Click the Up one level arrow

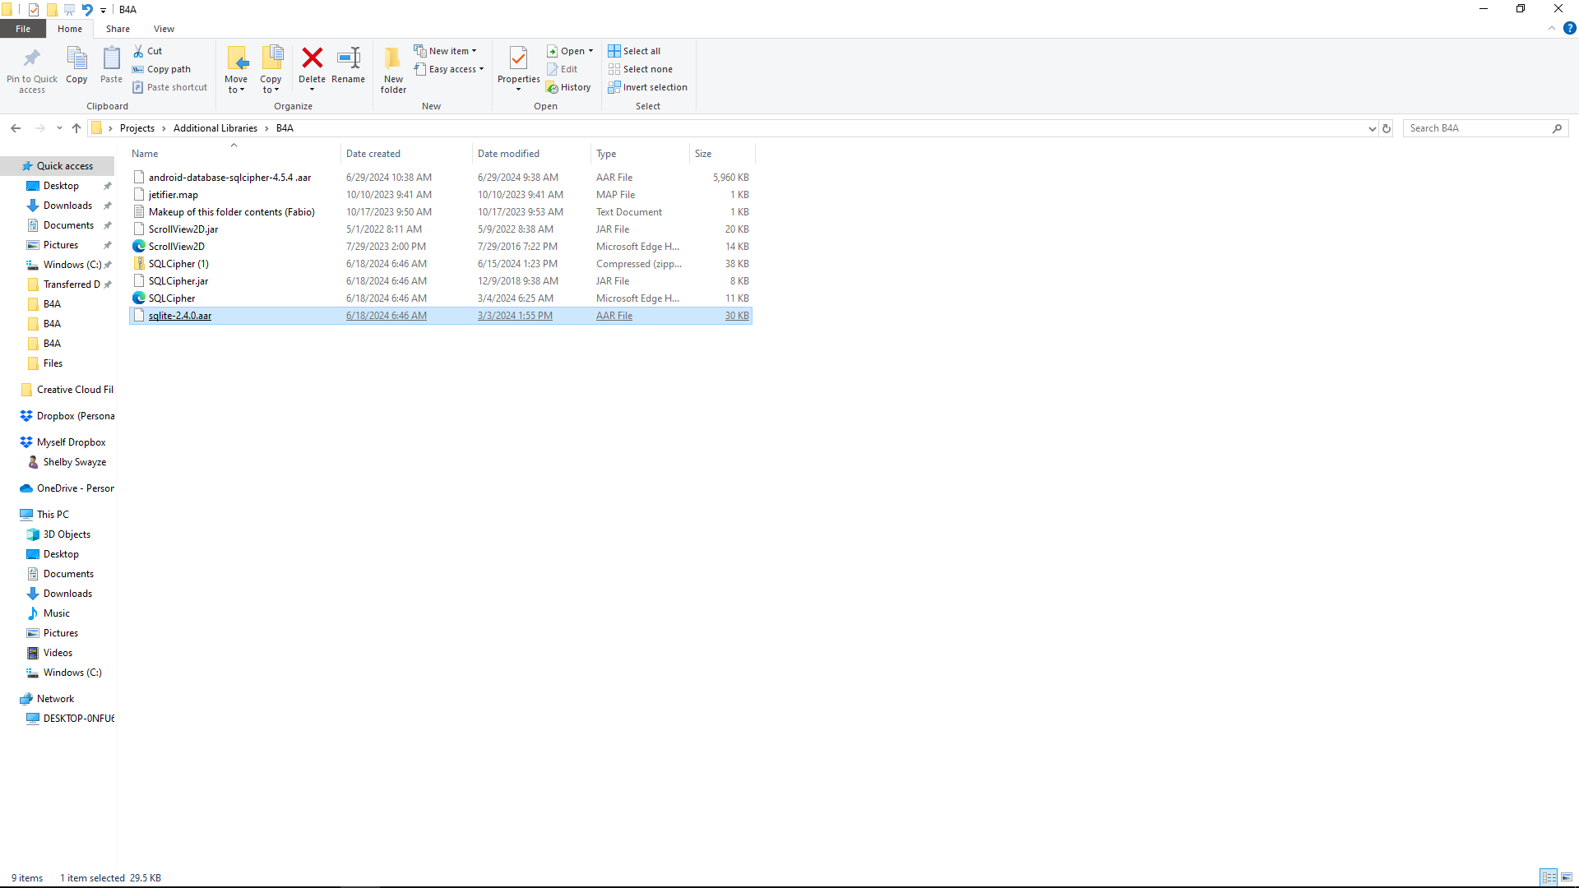point(76,128)
